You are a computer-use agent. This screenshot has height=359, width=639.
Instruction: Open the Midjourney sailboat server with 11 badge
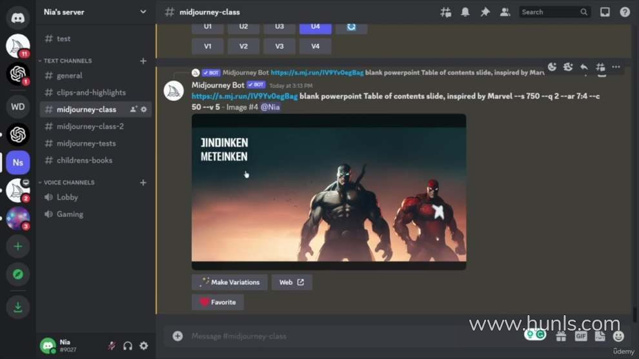click(x=17, y=46)
